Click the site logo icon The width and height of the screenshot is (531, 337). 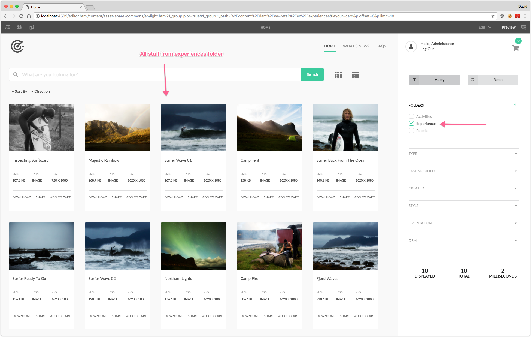pyautogui.click(x=17, y=46)
